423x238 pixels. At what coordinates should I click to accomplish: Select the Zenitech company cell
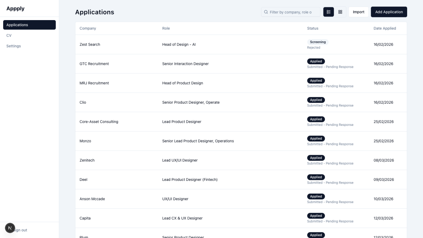[x=87, y=160]
